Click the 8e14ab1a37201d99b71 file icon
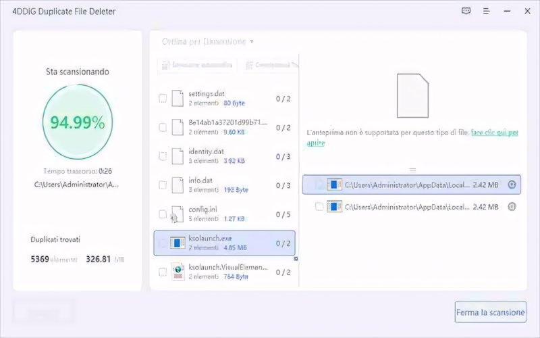The width and height of the screenshot is (540, 338). pos(178,127)
